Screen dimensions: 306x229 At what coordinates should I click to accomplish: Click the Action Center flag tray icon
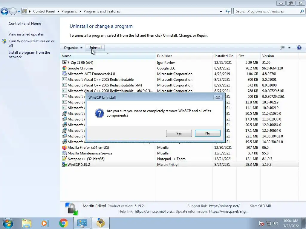click(x=261, y=223)
